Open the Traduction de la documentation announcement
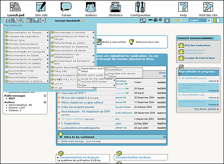The width and height of the screenshot is (224, 164). [194, 52]
